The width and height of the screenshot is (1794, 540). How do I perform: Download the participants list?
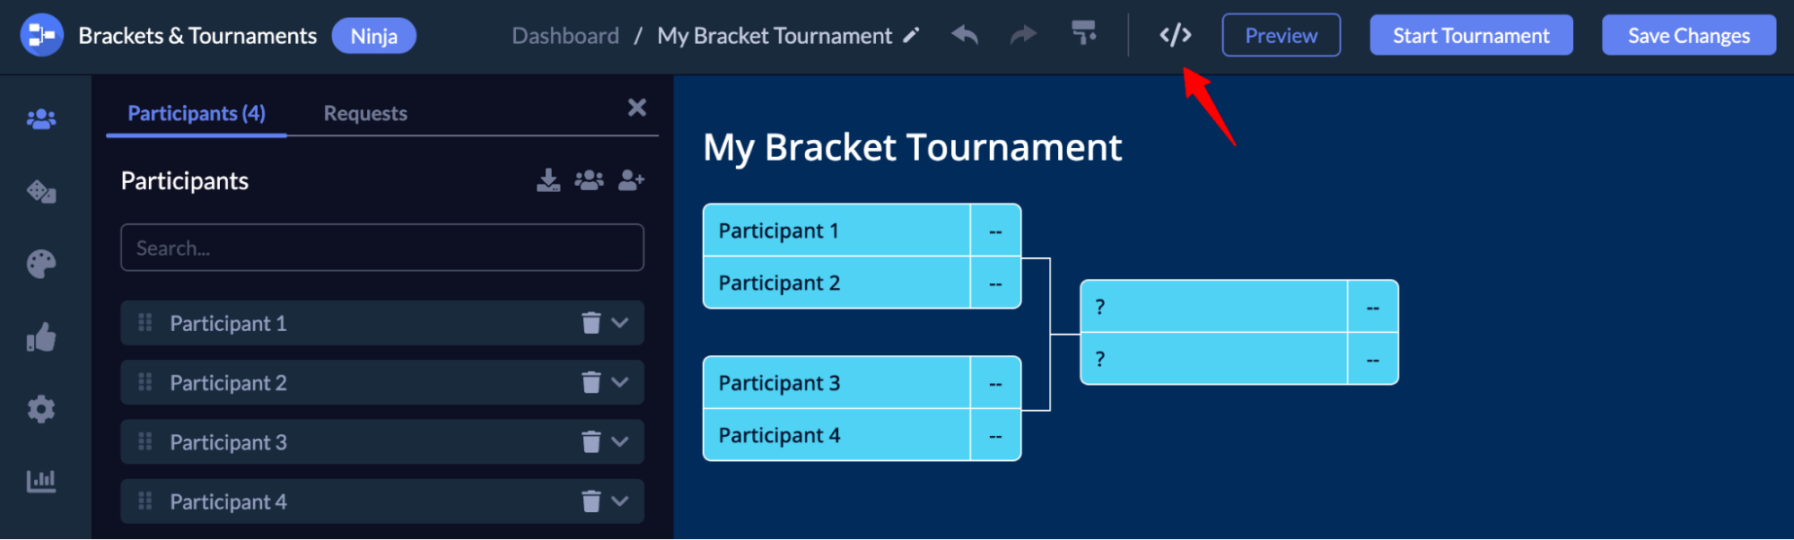click(x=547, y=179)
